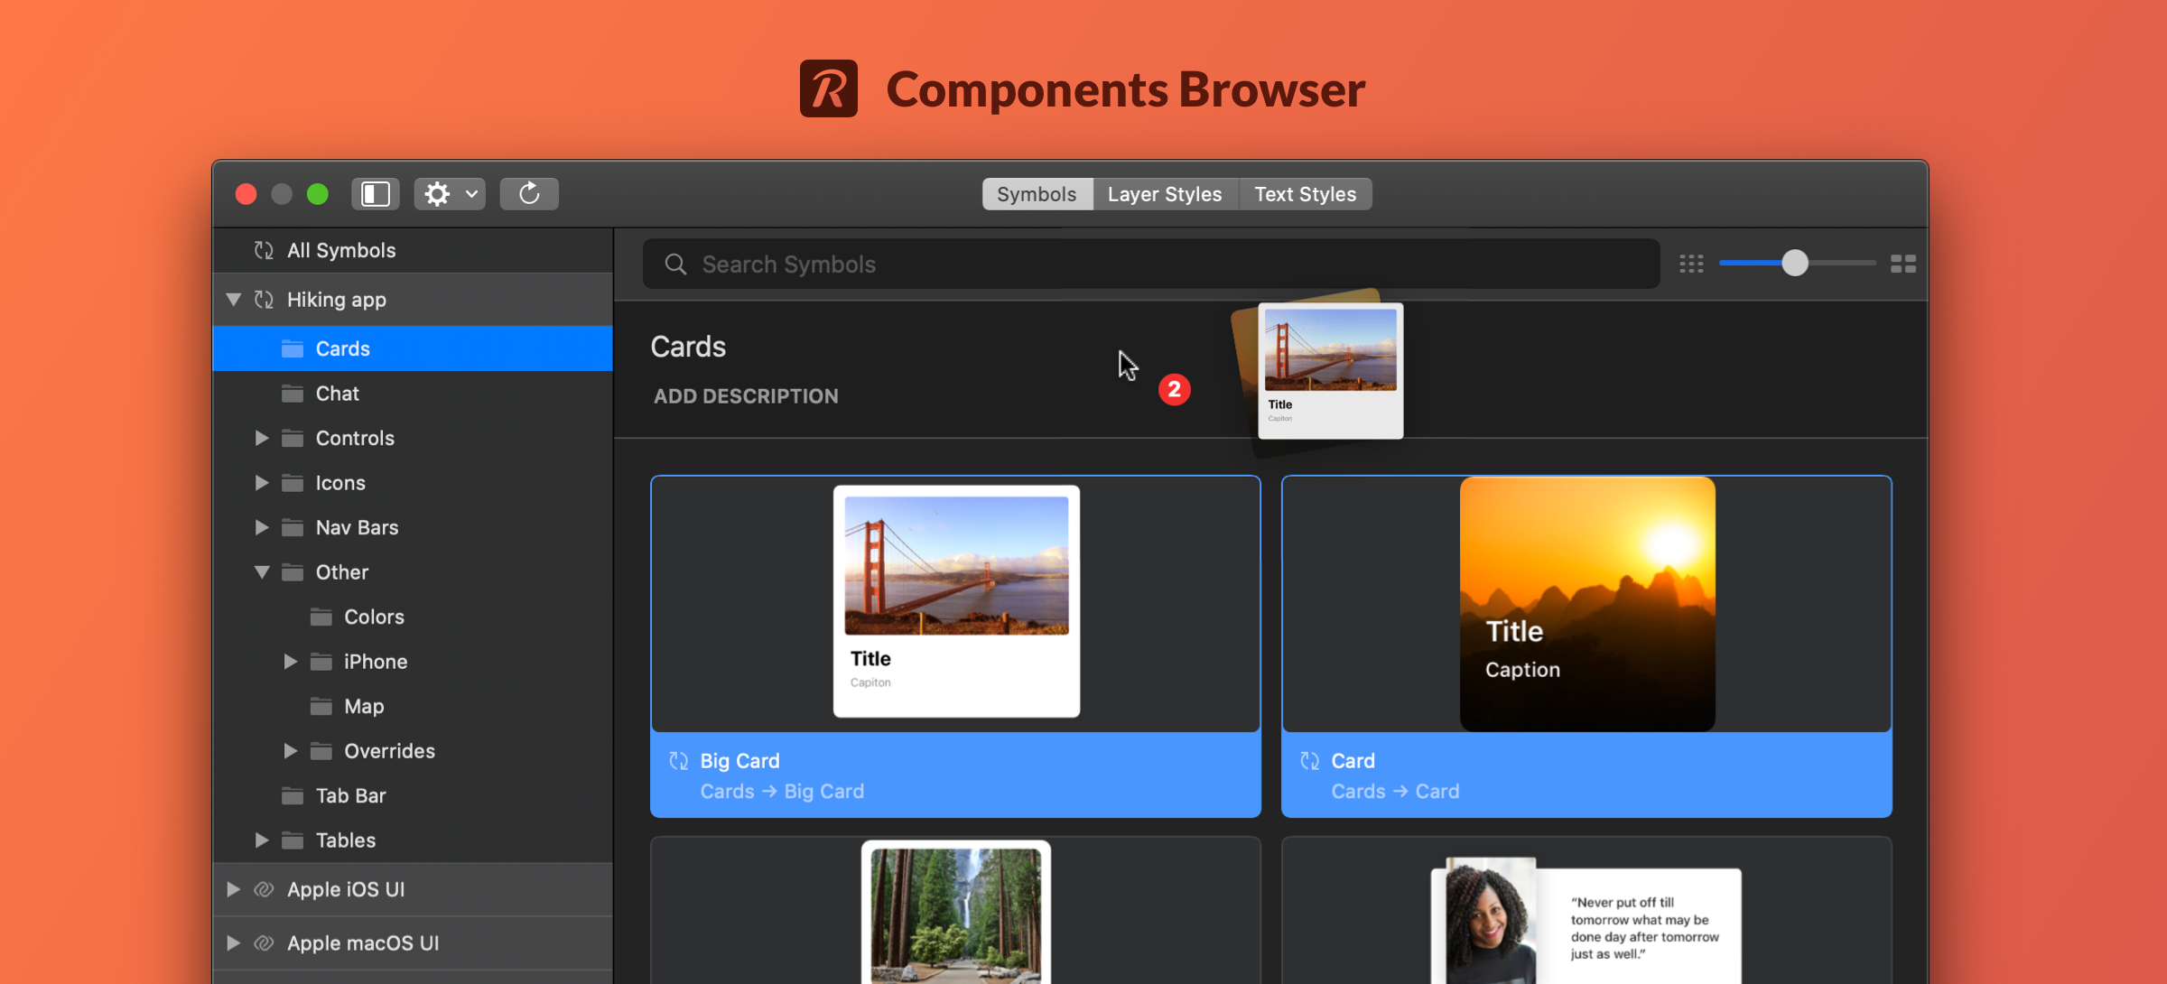Screen dimensions: 2167x984
Task: Select the iPhone folder label
Action: 376,662
